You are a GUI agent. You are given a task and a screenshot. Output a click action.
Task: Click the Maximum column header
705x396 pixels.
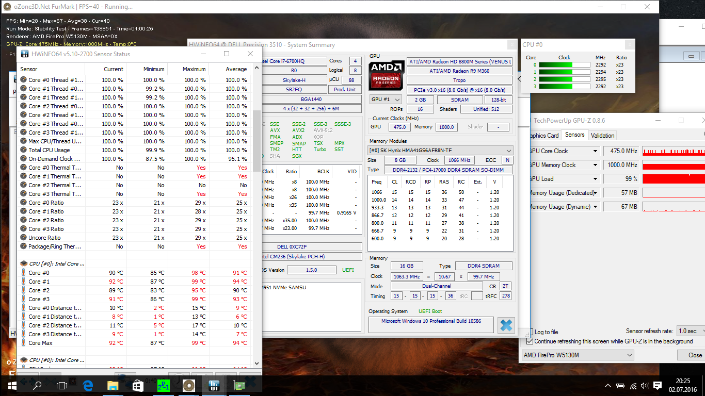[x=188, y=69]
